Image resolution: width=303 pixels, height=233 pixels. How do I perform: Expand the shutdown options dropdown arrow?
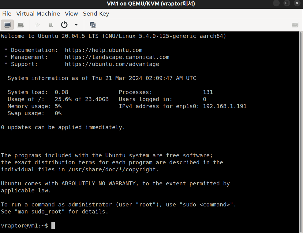point(76,25)
